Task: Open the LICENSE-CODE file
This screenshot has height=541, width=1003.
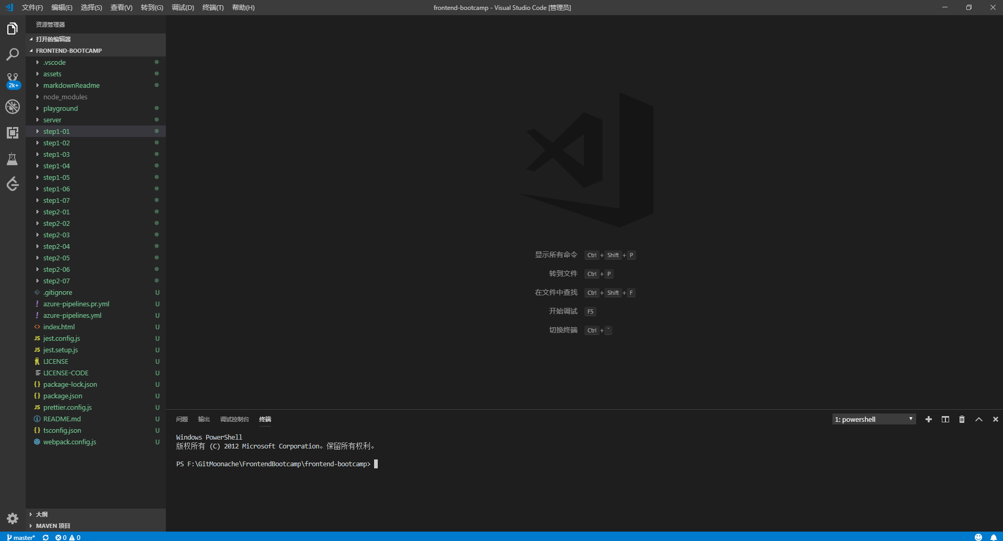Action: (96, 373)
